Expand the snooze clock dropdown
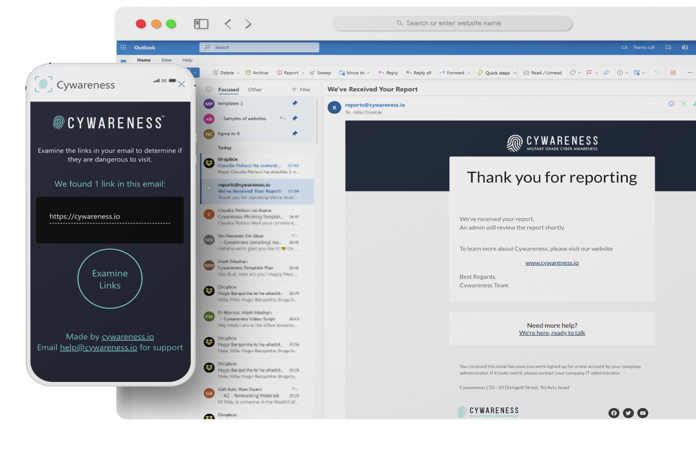Viewport: 696px width, 452px height. click(627, 73)
